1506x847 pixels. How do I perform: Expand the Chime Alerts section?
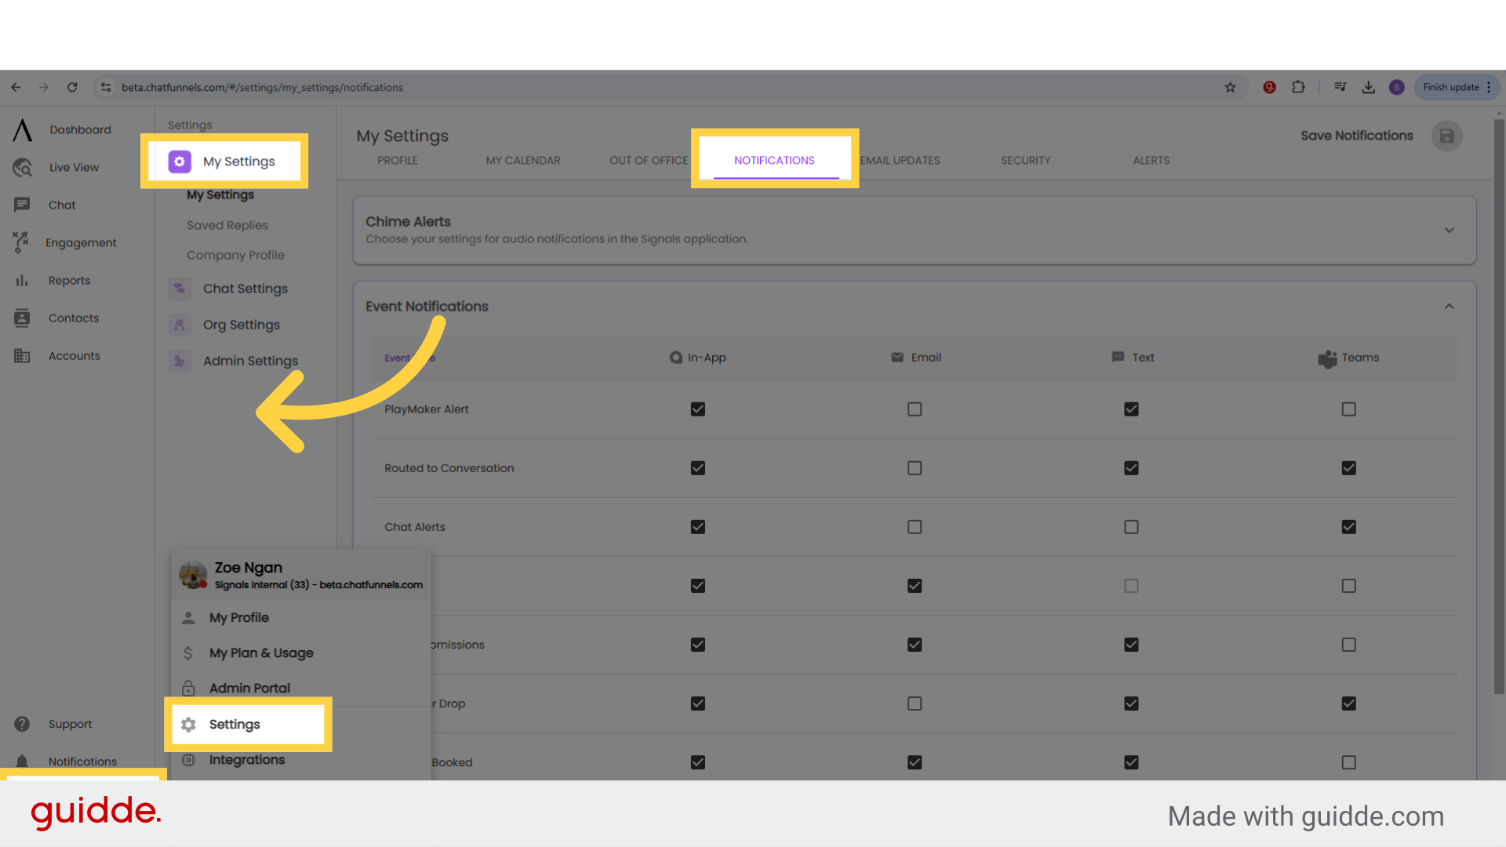click(x=1449, y=230)
